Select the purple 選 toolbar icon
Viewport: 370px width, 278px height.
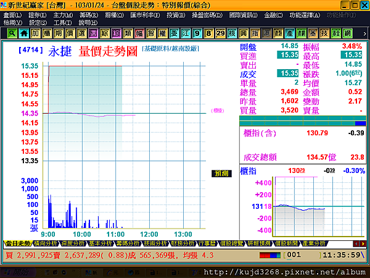(93, 33)
